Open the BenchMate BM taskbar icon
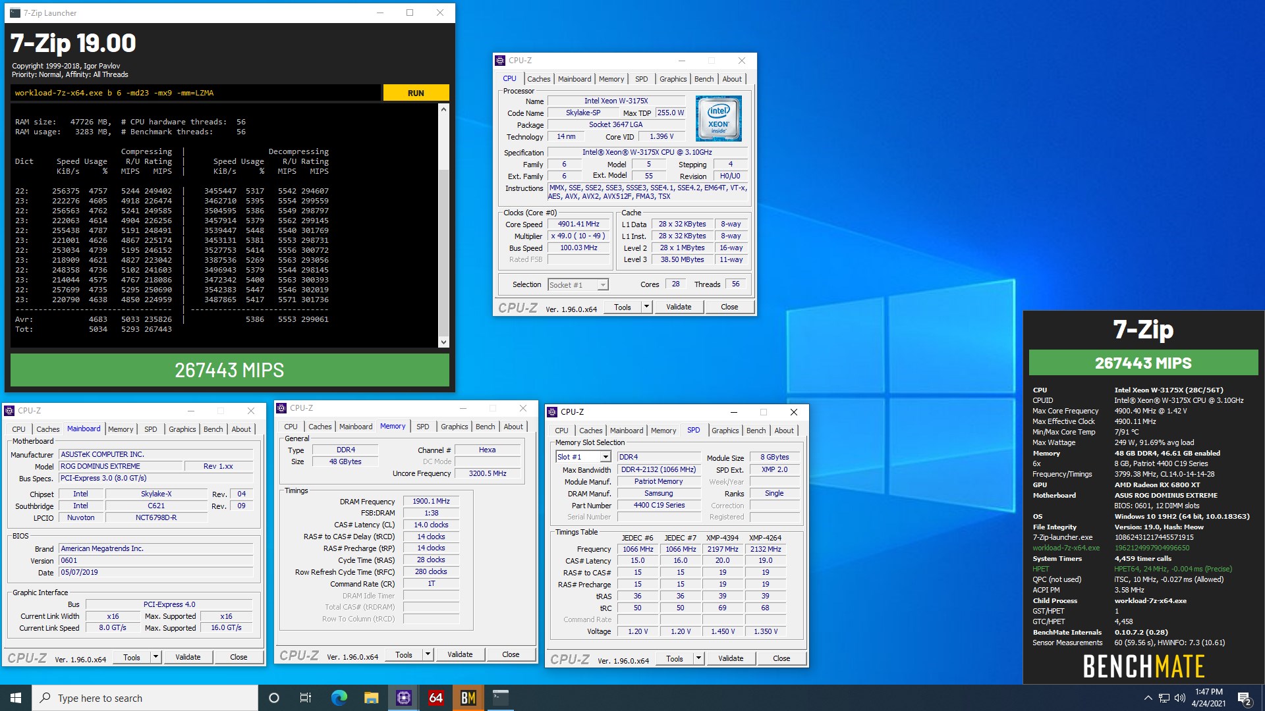 pyautogui.click(x=468, y=698)
